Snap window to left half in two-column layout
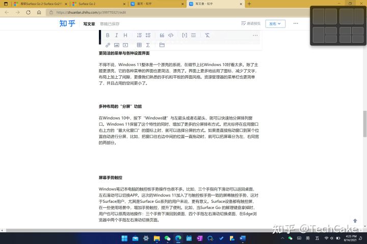 tap(319, 17)
